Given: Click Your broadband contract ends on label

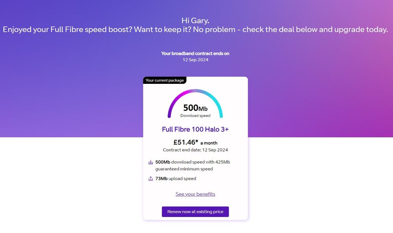Looking at the screenshot, I should 195,54.
